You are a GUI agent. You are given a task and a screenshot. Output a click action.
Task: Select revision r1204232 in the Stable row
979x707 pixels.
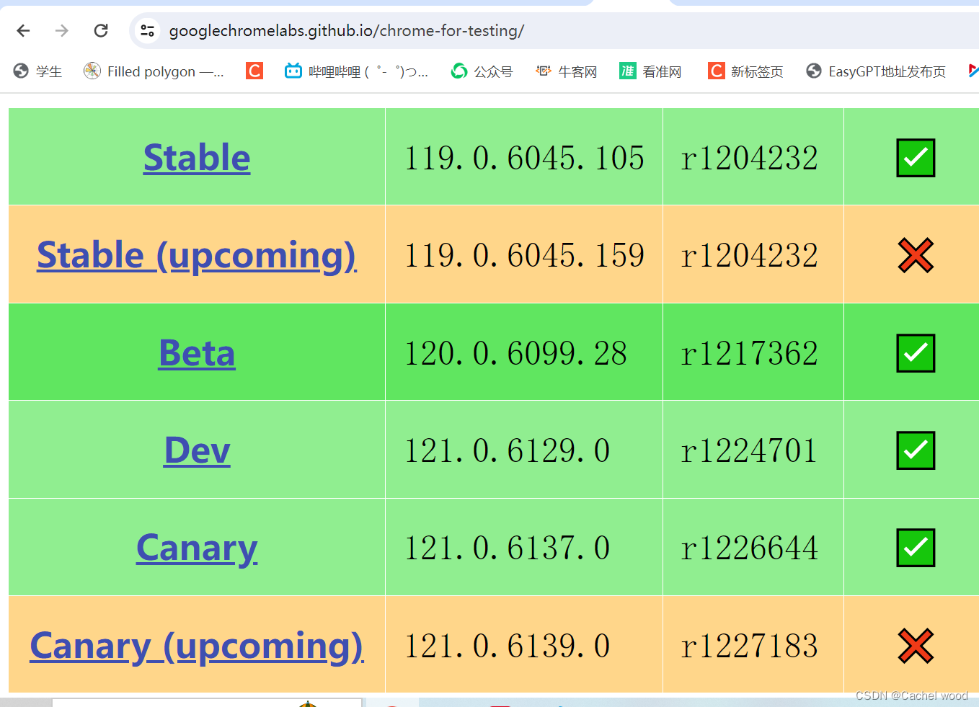pyautogui.click(x=750, y=158)
